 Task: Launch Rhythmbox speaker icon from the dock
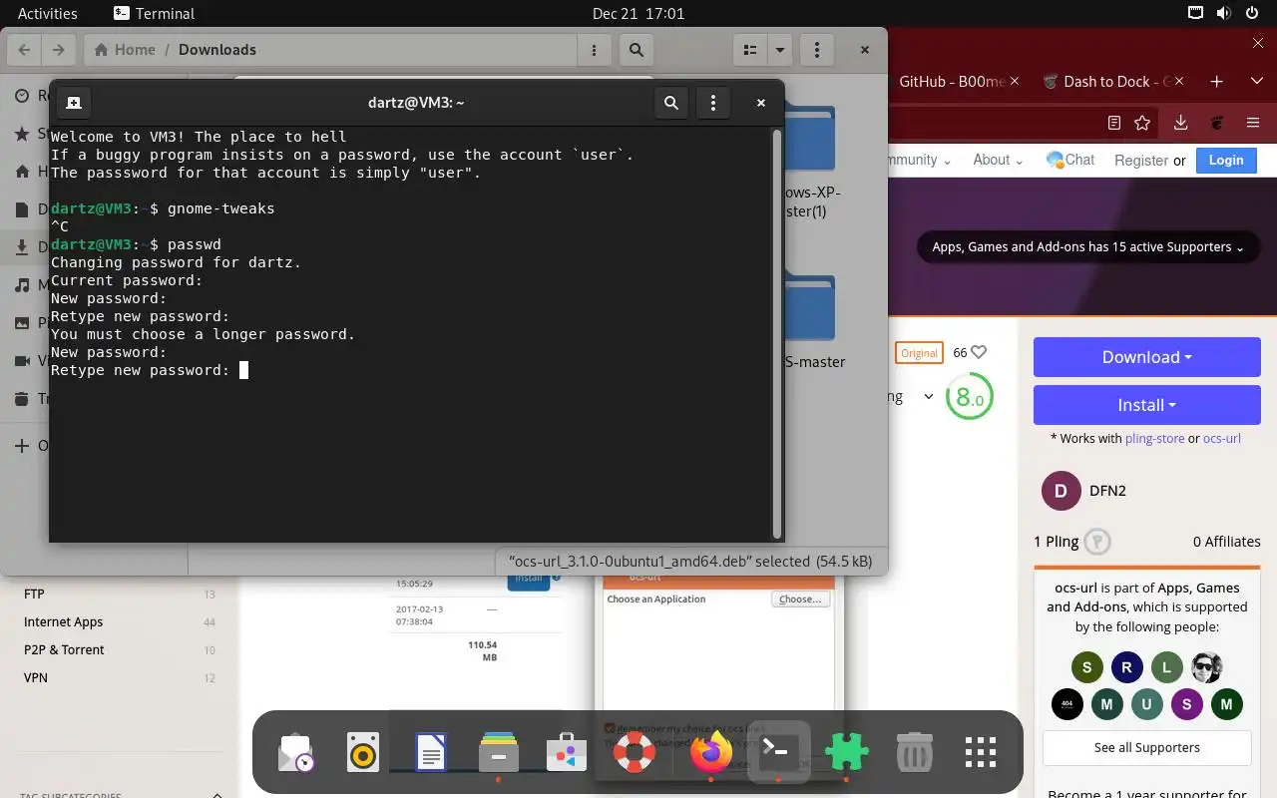(363, 753)
